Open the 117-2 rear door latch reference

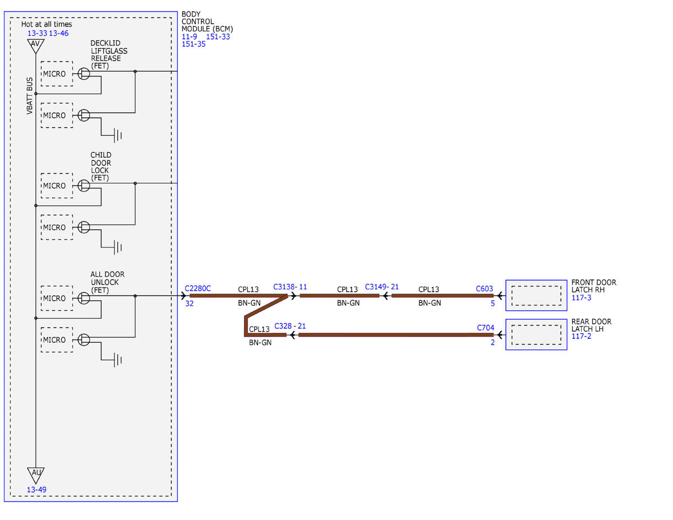[x=581, y=337]
